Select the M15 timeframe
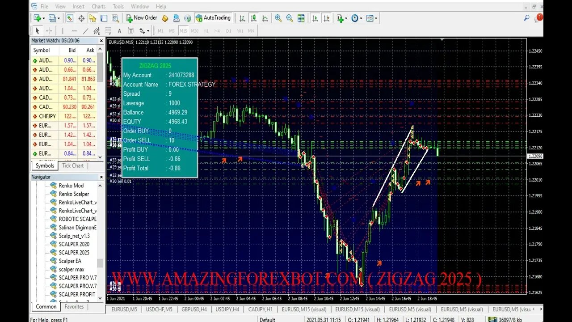 point(183,31)
